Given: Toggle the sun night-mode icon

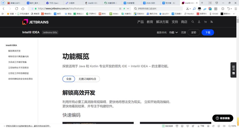Looking at the screenshot, I should (x=223, y=9).
